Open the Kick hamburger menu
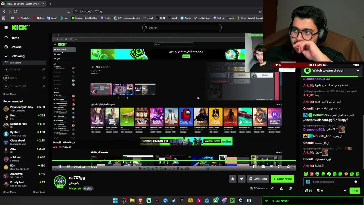The width and height of the screenshot is (364, 205). [6, 28]
